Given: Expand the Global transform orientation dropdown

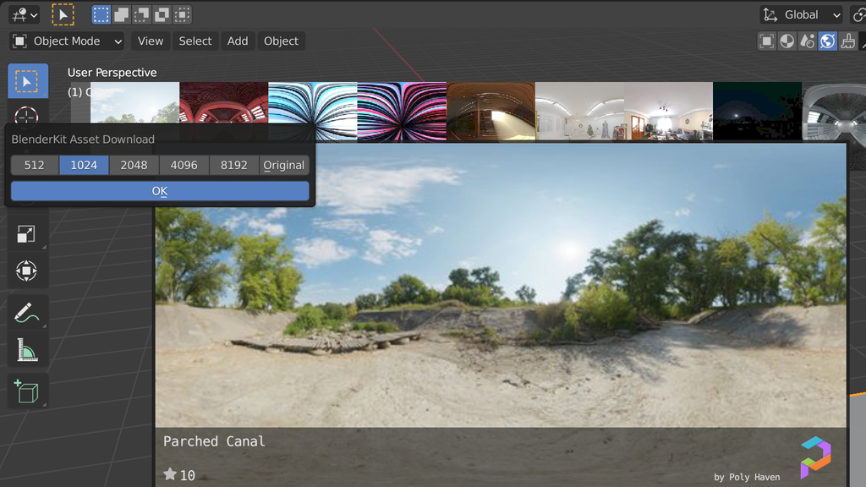Looking at the screenshot, I should 801,14.
